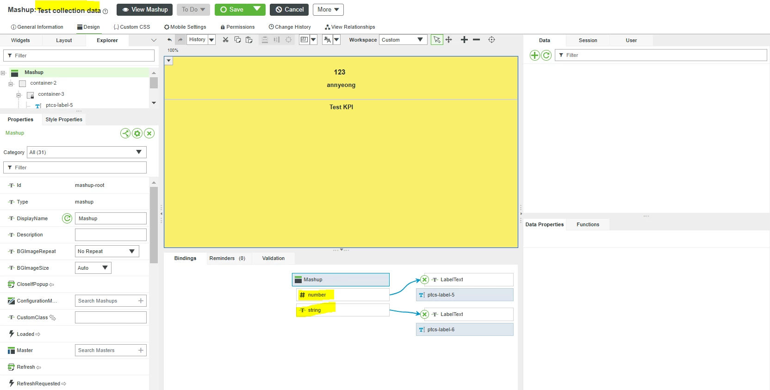
Task: Open the Workspace Custom dropdown
Action: coord(403,40)
